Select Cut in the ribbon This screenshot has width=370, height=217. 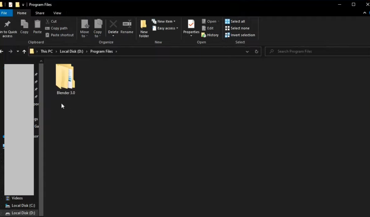click(x=51, y=21)
